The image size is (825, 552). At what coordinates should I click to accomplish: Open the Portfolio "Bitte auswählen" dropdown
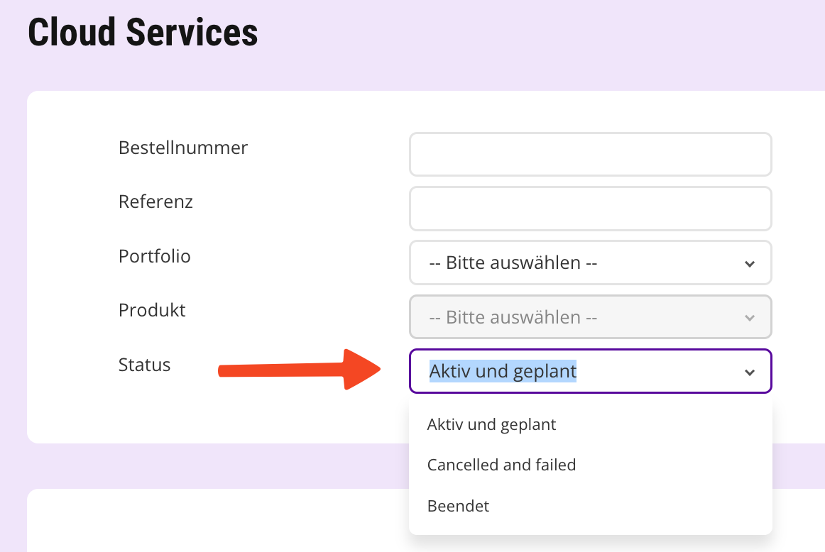tap(589, 263)
